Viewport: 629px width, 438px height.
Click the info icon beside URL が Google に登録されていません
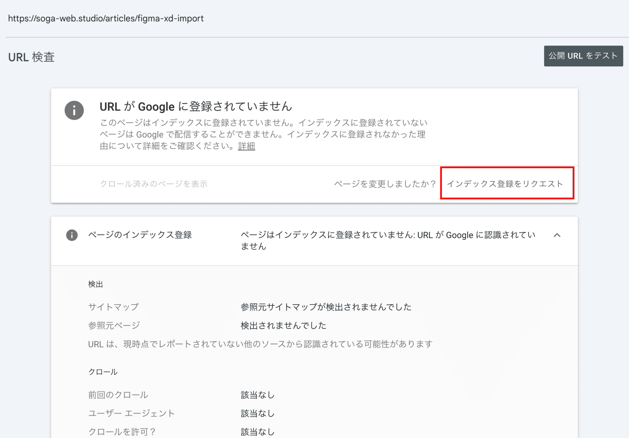coord(74,111)
